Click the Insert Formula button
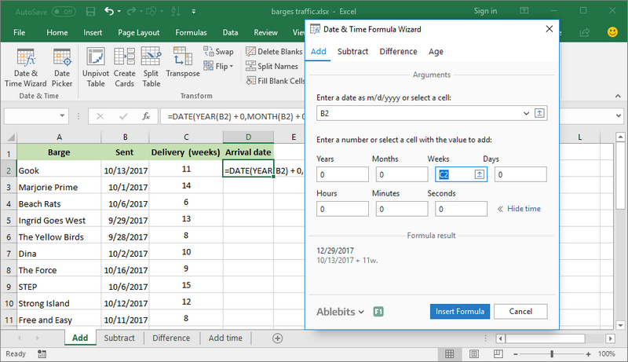The width and height of the screenshot is (628, 362). tap(460, 311)
